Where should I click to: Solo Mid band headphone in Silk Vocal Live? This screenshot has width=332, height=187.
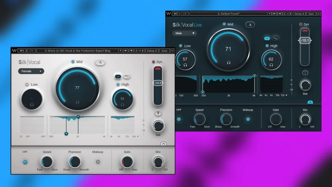[x=229, y=62]
